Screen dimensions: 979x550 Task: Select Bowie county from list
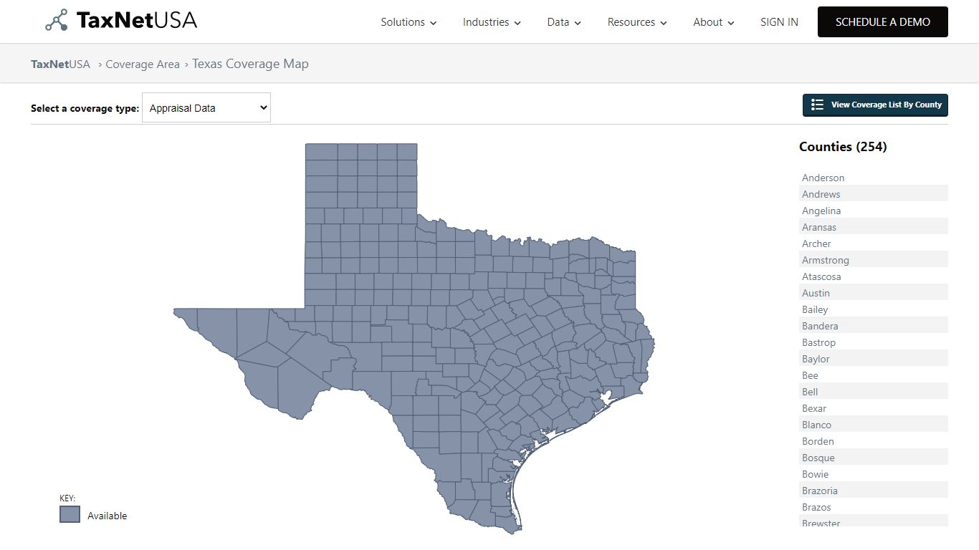(x=874, y=474)
